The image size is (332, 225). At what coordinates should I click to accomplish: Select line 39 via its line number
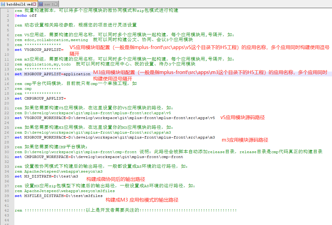coord(6,196)
